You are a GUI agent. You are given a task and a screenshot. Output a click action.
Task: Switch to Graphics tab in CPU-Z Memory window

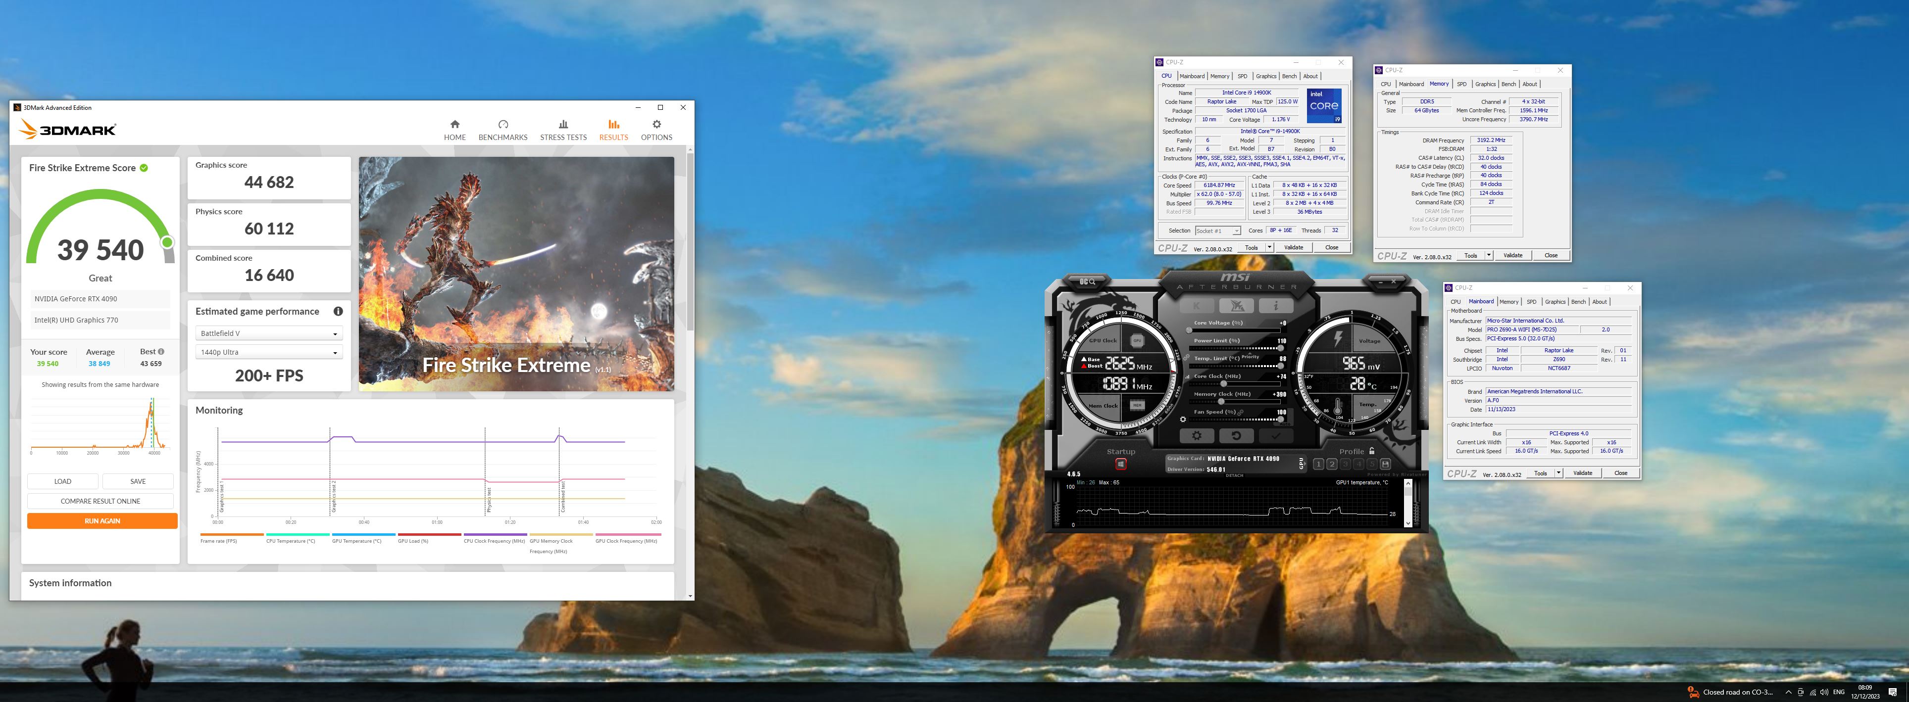click(1485, 85)
